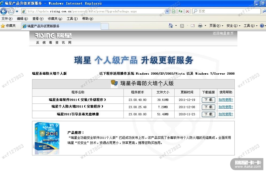
Task: Expand the Home icon dropdown arrow
Action: point(176,26)
